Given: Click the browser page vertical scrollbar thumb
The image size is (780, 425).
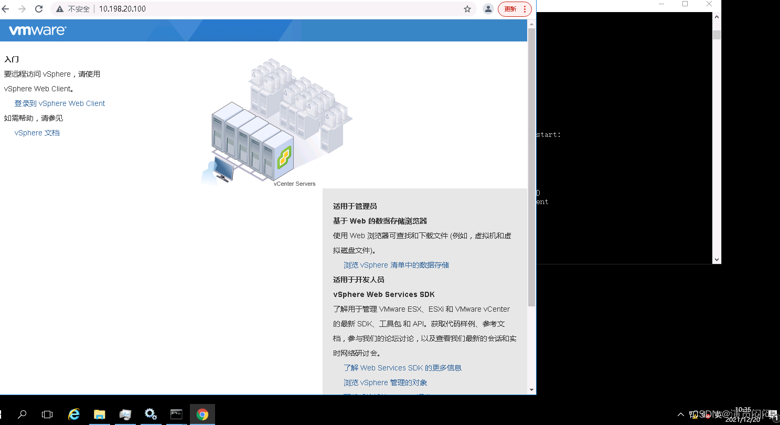Looking at the screenshot, I should click(532, 167).
